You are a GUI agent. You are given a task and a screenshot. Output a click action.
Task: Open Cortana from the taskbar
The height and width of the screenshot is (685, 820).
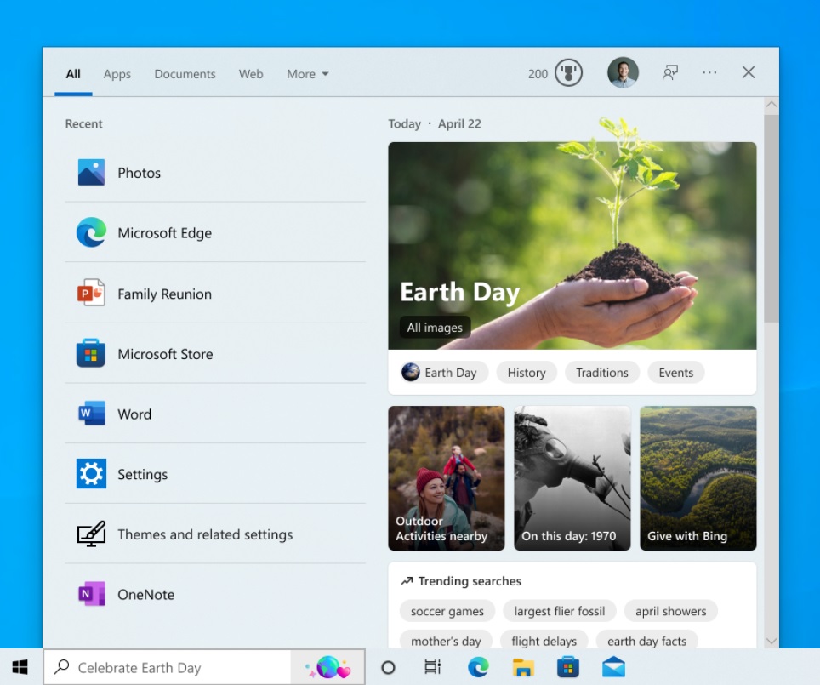coord(388,668)
